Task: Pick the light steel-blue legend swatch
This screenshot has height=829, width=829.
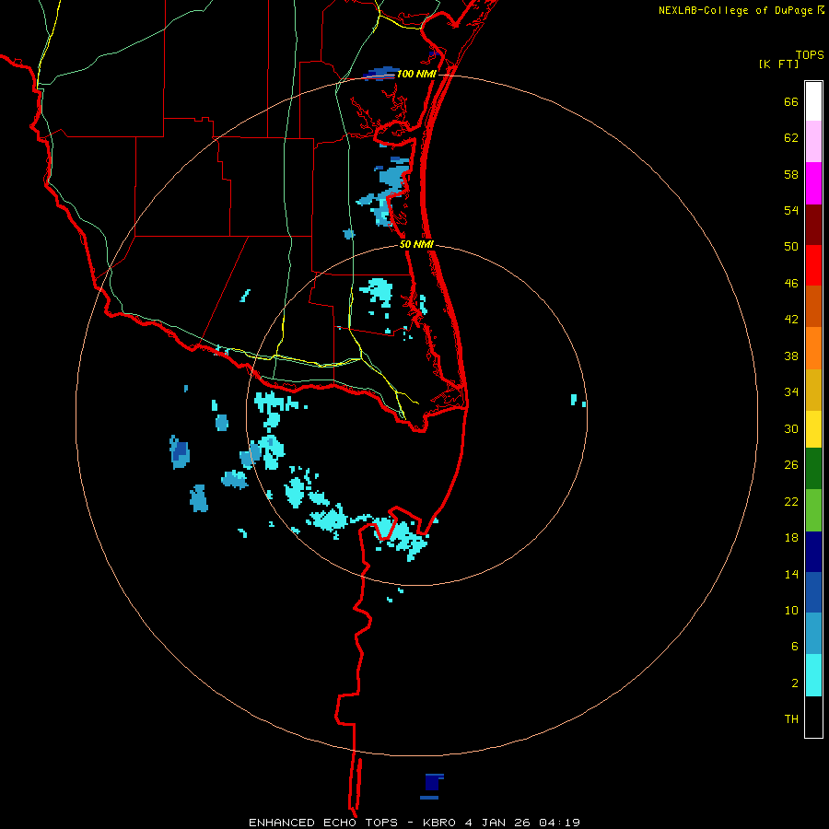Action: tap(813, 634)
